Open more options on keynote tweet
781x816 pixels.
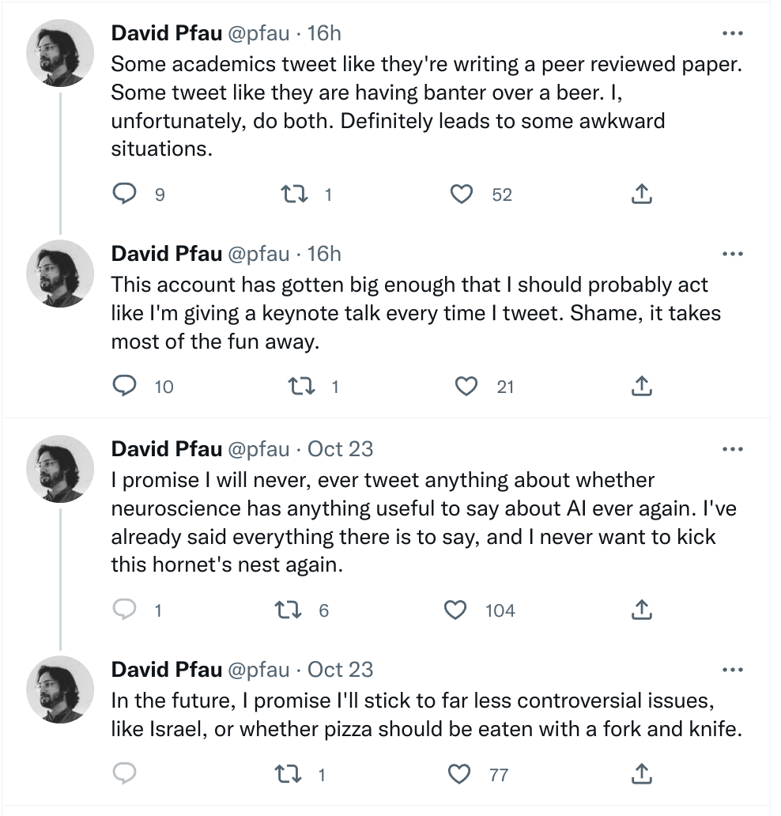733,254
